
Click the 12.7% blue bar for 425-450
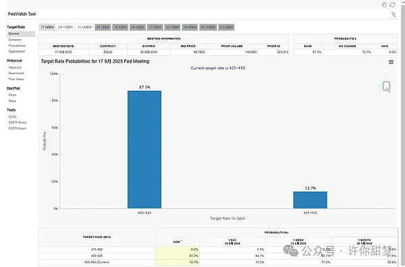point(310,200)
